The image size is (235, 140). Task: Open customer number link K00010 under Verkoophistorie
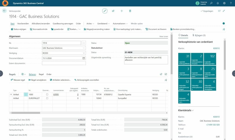click(x=216, y=48)
